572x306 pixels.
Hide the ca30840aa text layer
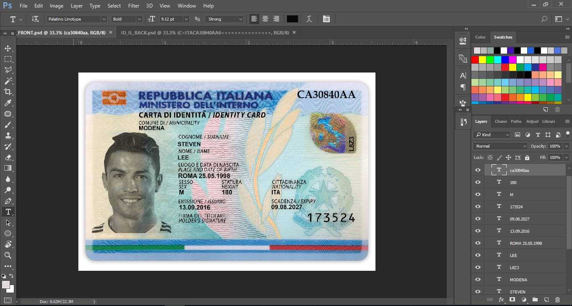coord(478,170)
